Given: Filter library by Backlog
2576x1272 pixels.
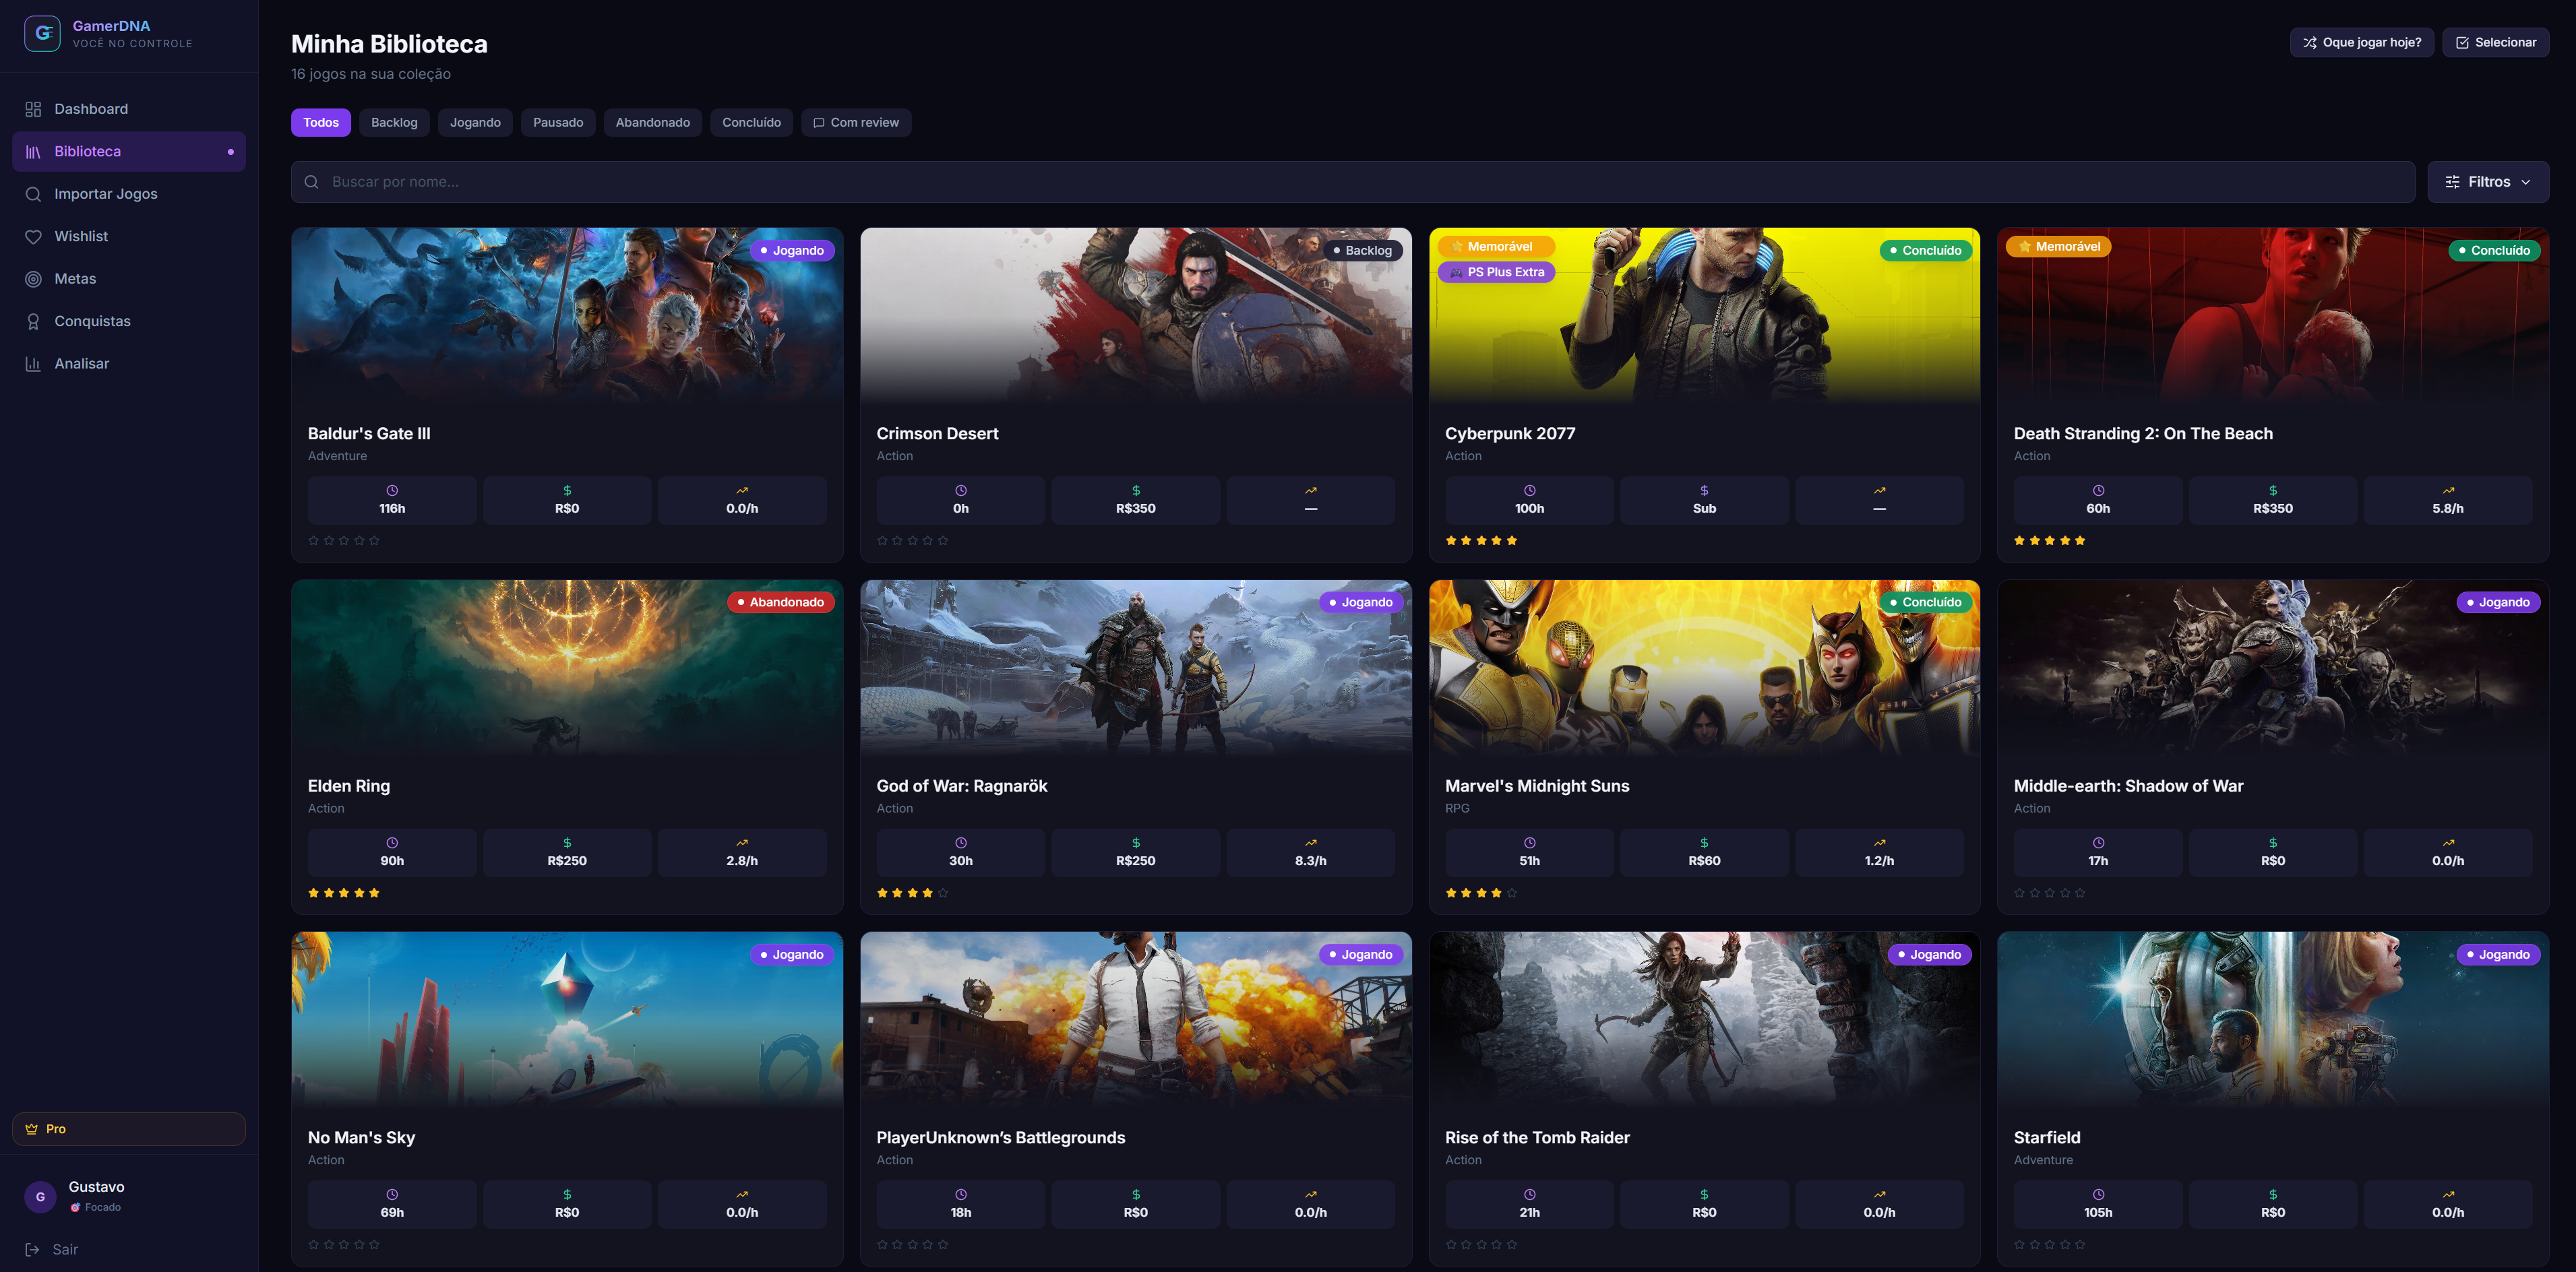Looking at the screenshot, I should click(394, 122).
